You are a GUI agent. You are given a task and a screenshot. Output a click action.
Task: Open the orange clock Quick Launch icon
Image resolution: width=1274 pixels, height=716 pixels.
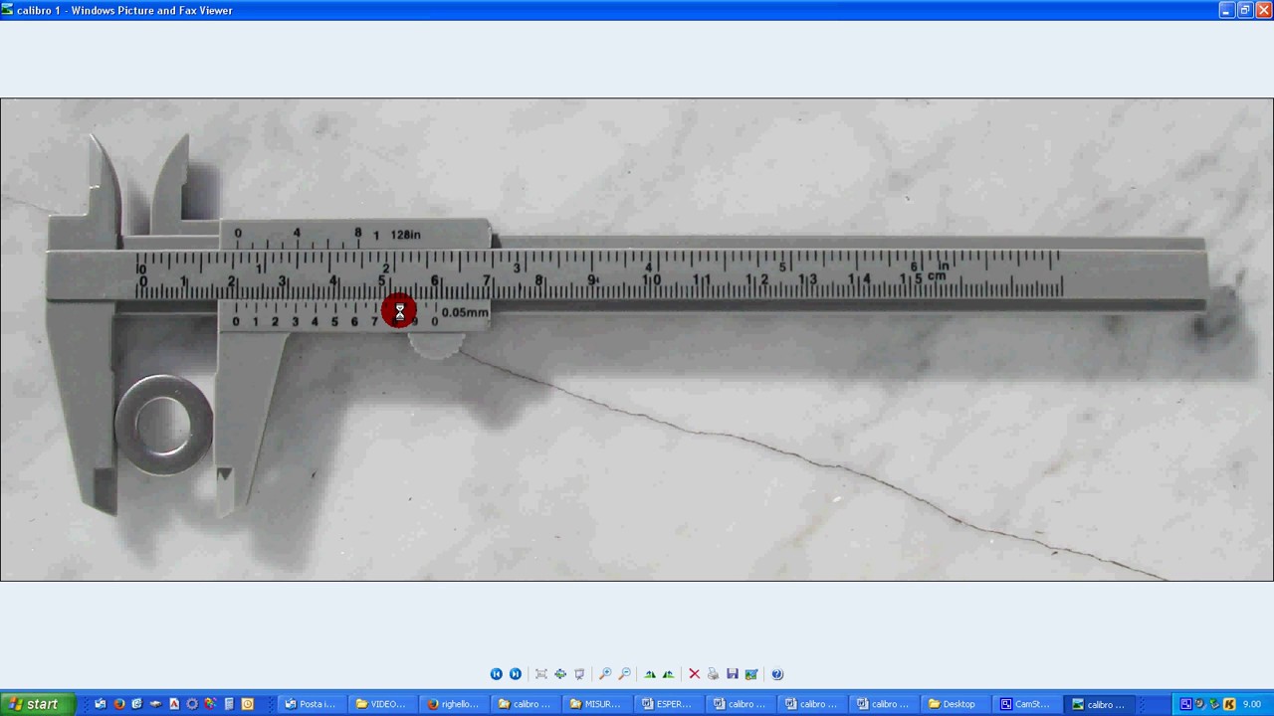click(248, 704)
